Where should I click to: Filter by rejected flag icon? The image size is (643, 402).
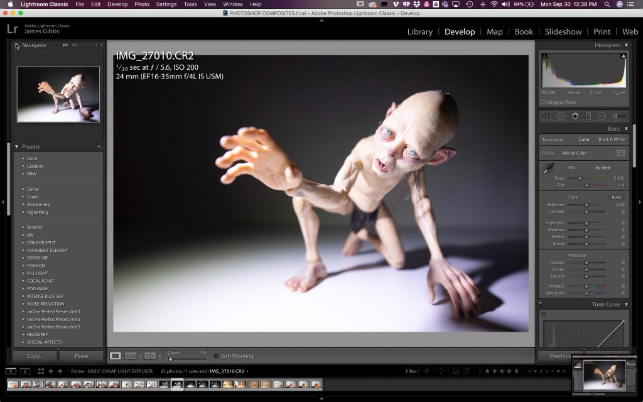click(x=441, y=371)
